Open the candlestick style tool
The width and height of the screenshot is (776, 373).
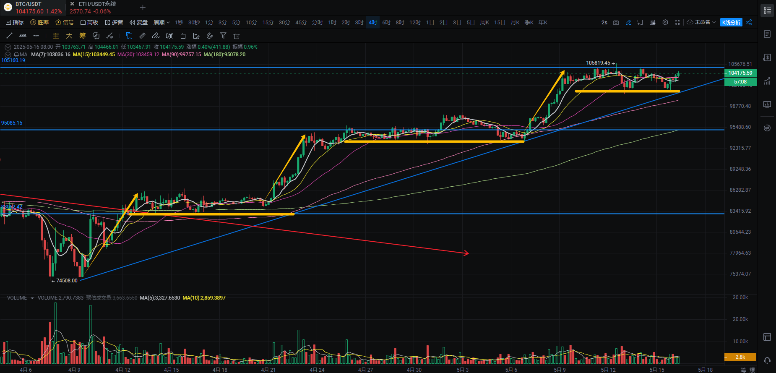[169, 36]
